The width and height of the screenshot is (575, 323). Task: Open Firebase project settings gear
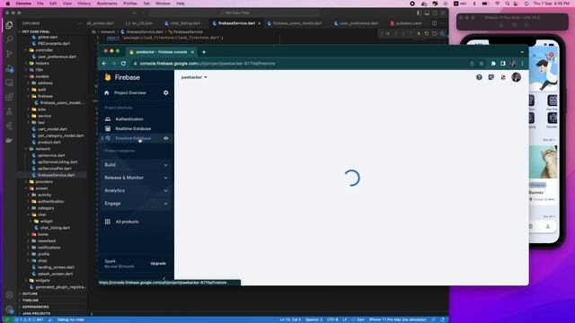[x=165, y=93]
